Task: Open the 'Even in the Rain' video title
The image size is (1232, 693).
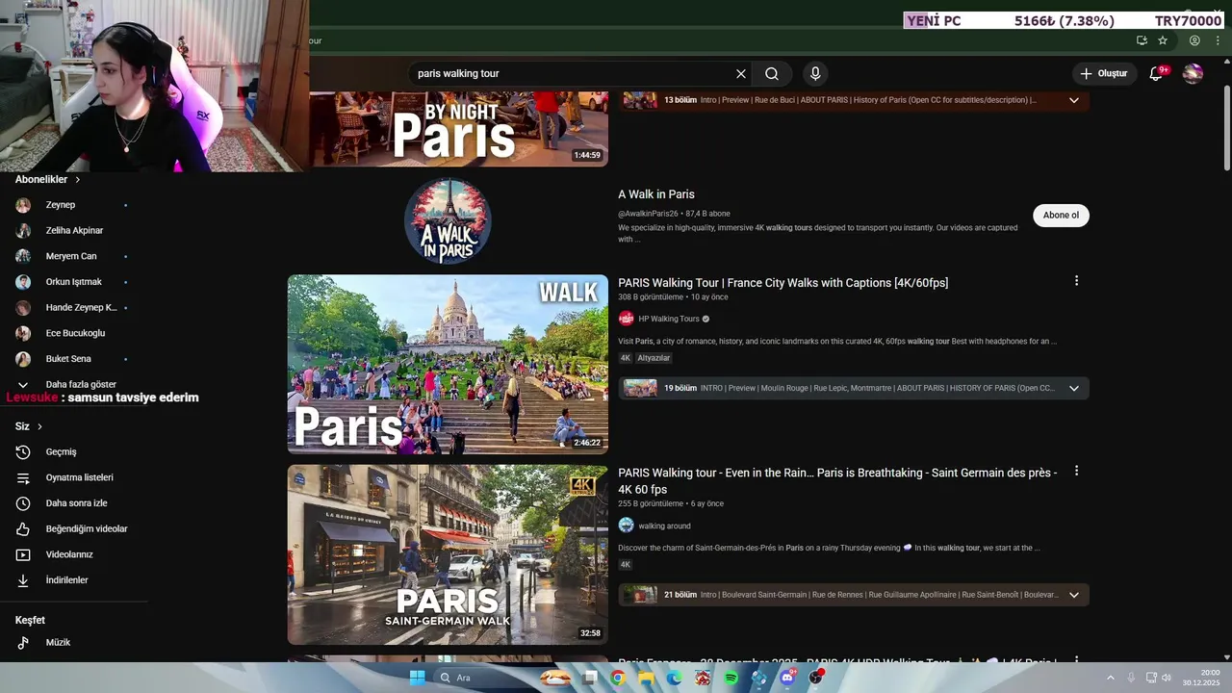Action: click(837, 481)
